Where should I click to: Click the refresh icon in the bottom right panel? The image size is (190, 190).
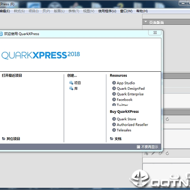(167, 154)
